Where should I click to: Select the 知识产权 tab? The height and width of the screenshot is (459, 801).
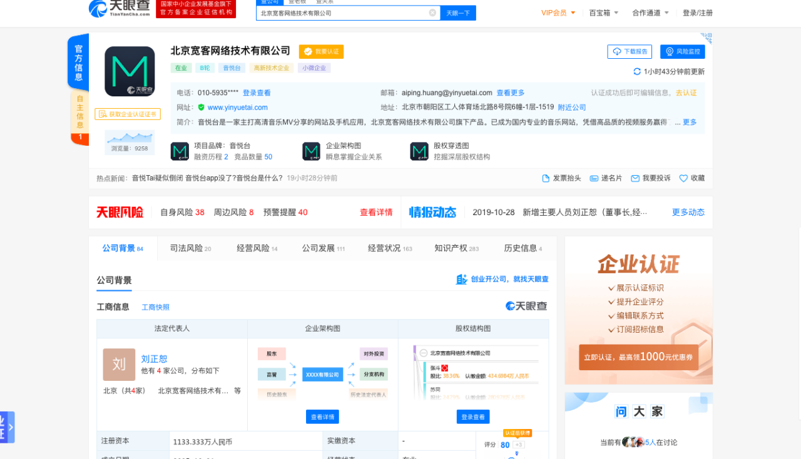[456, 248]
